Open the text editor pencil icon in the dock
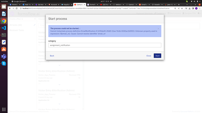 point(4,42)
